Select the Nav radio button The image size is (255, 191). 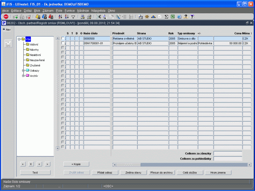pos(4,29)
